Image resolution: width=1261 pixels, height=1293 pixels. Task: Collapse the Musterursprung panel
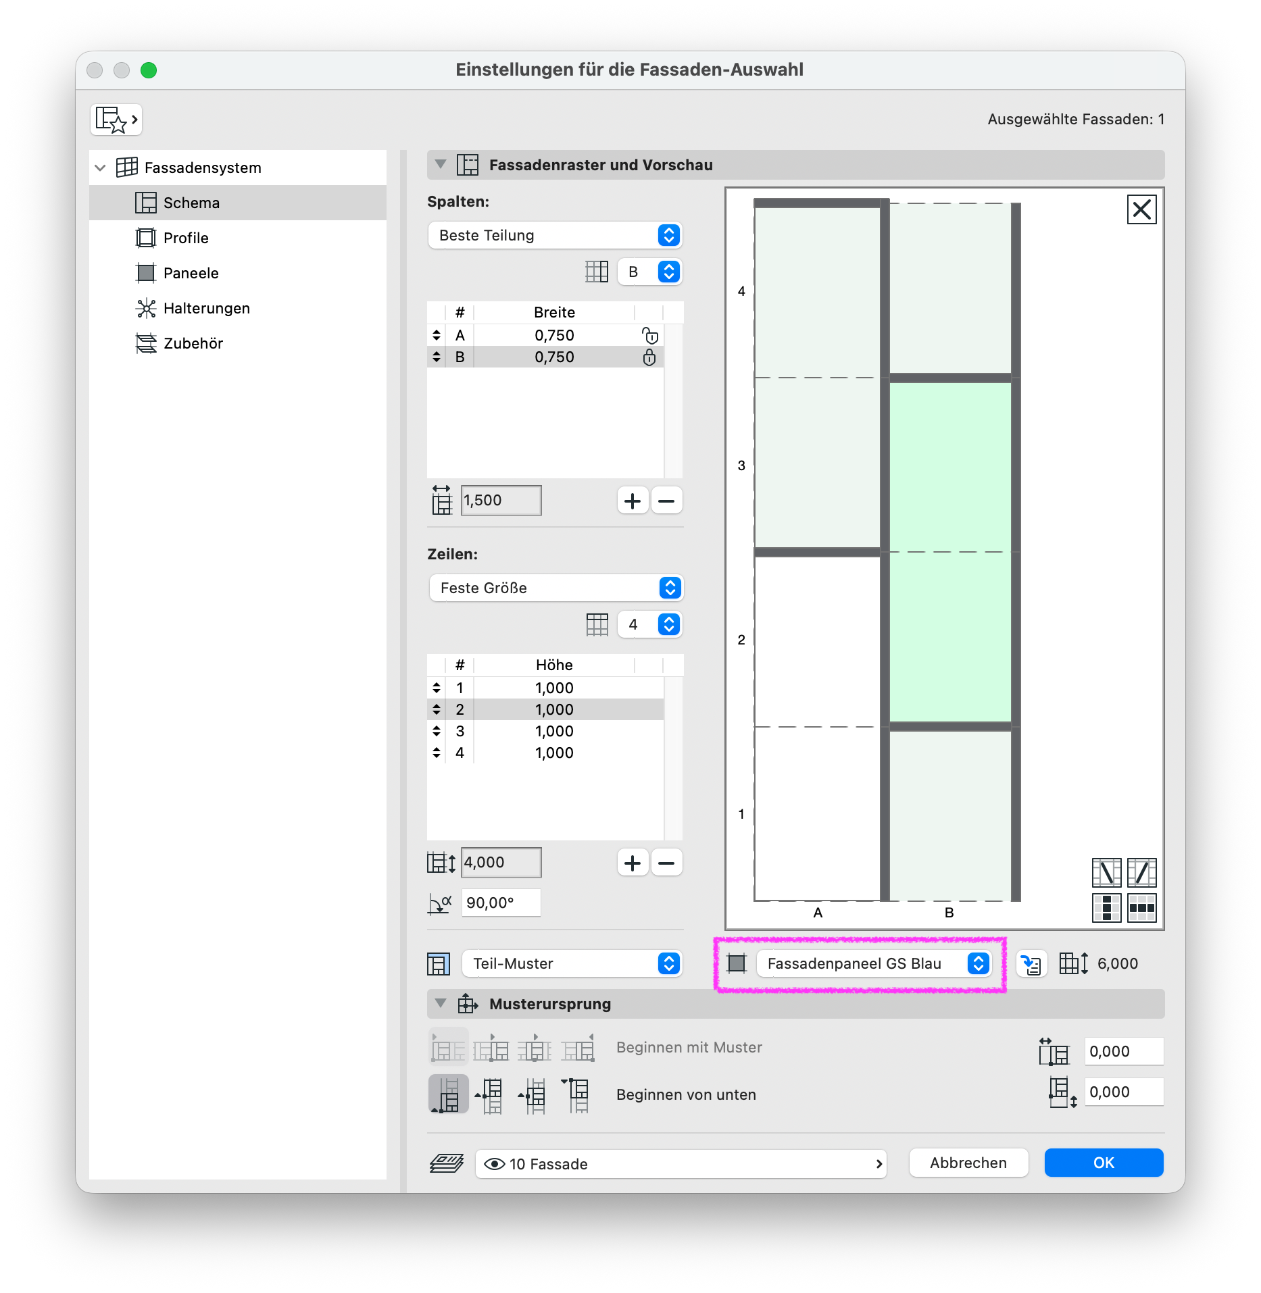(x=441, y=1004)
